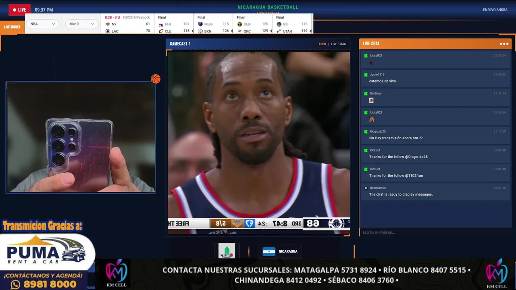Click the Kick icon beside Joshy1616
The width and height of the screenshot is (516, 290).
(366, 75)
